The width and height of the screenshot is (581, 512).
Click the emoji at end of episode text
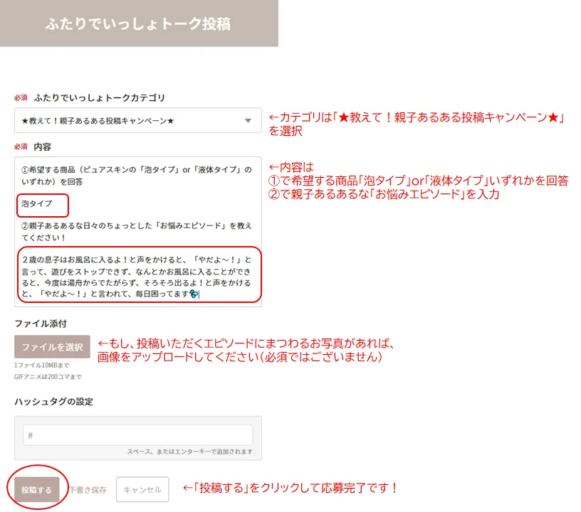(194, 294)
